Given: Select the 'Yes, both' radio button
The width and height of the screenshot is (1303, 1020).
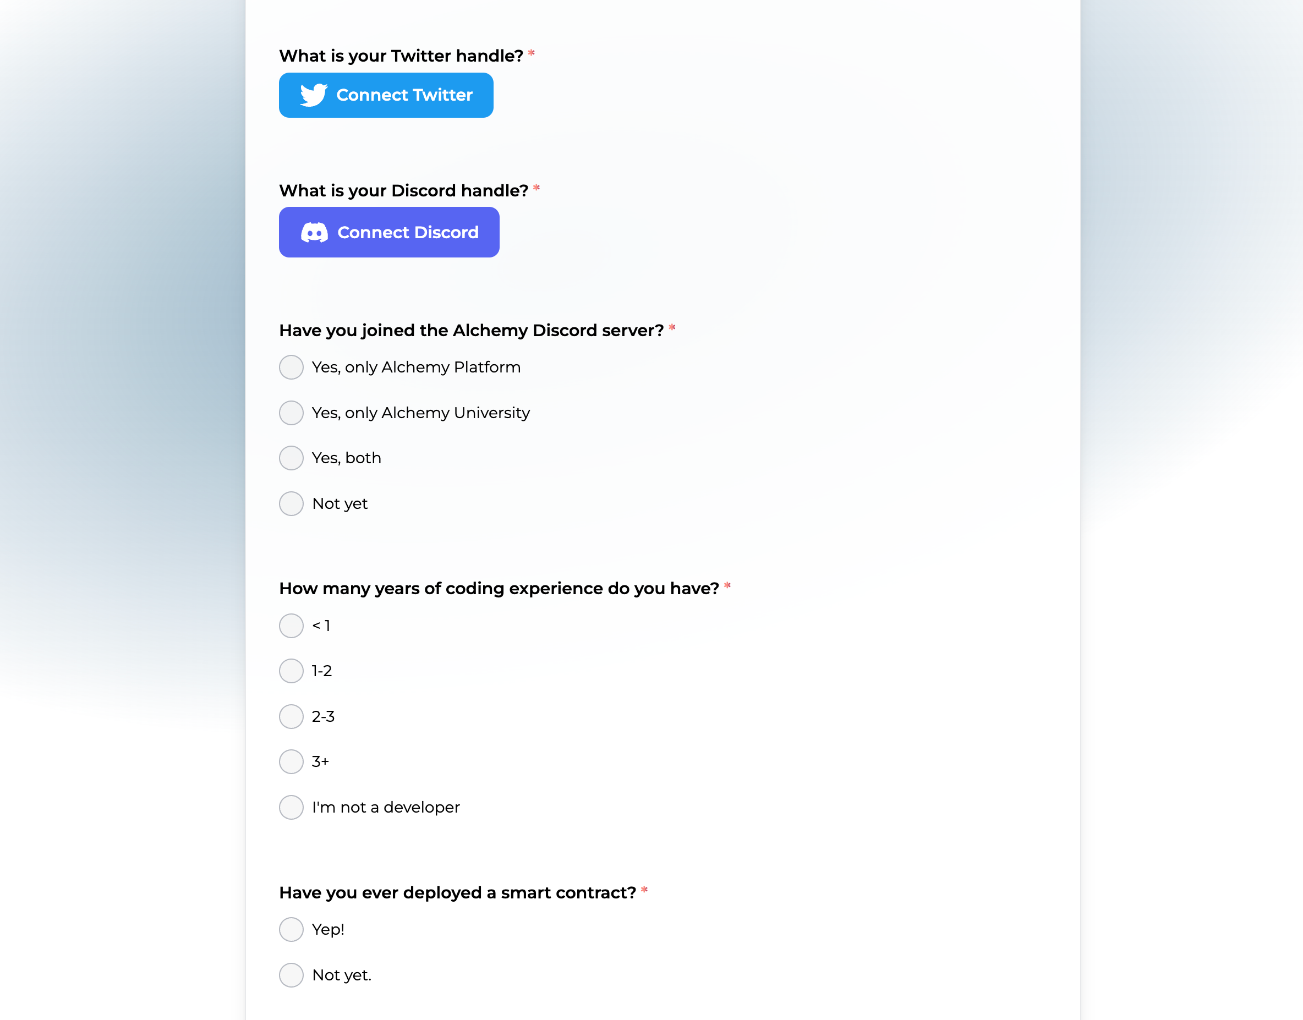Looking at the screenshot, I should pos(292,458).
